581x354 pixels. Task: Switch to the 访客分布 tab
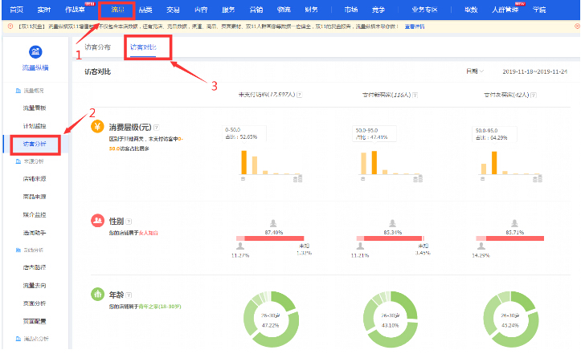coord(98,47)
